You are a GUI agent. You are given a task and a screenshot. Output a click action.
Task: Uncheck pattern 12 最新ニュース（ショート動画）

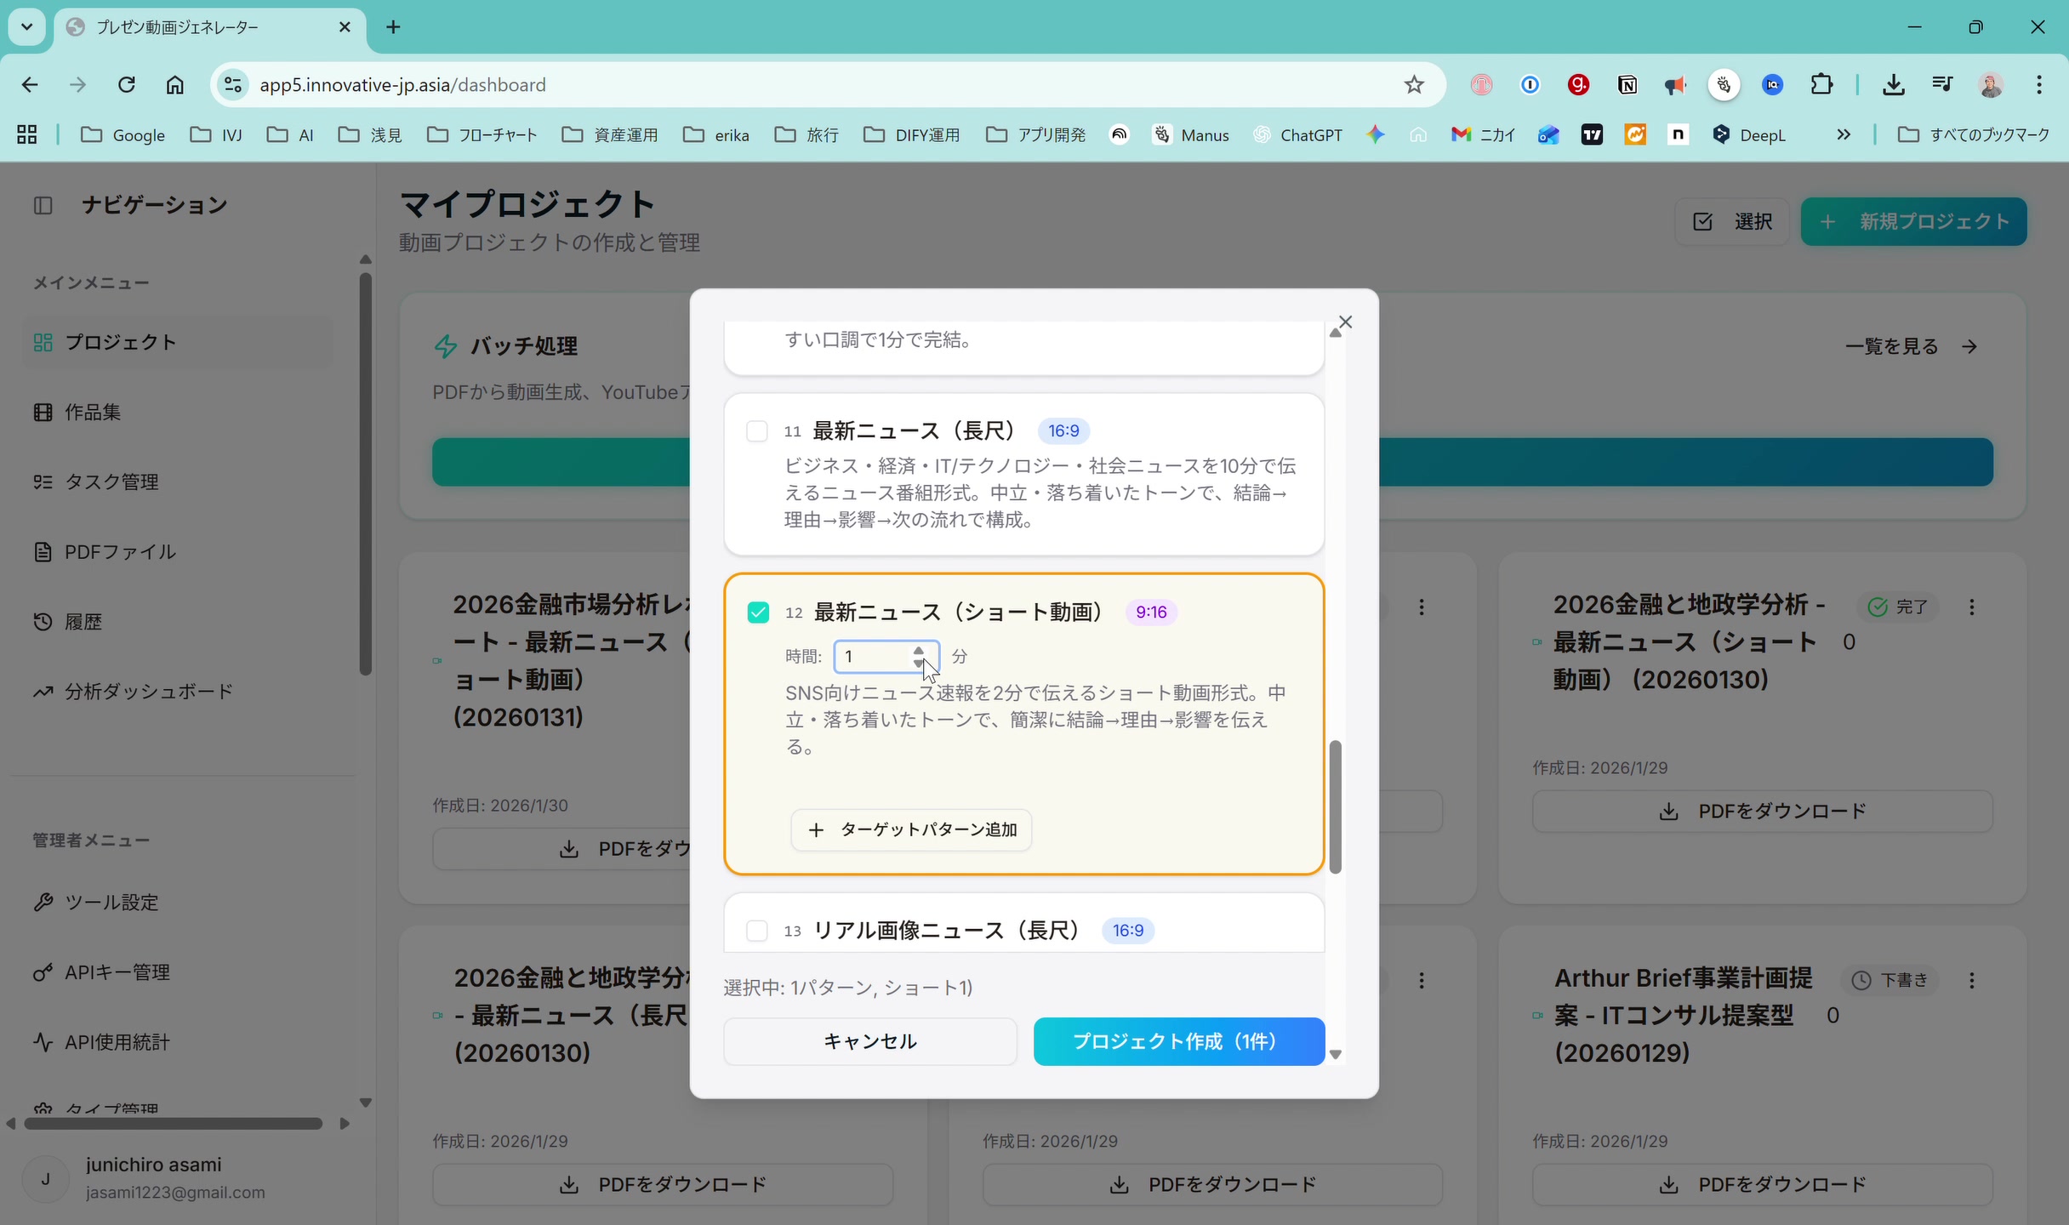click(x=757, y=612)
